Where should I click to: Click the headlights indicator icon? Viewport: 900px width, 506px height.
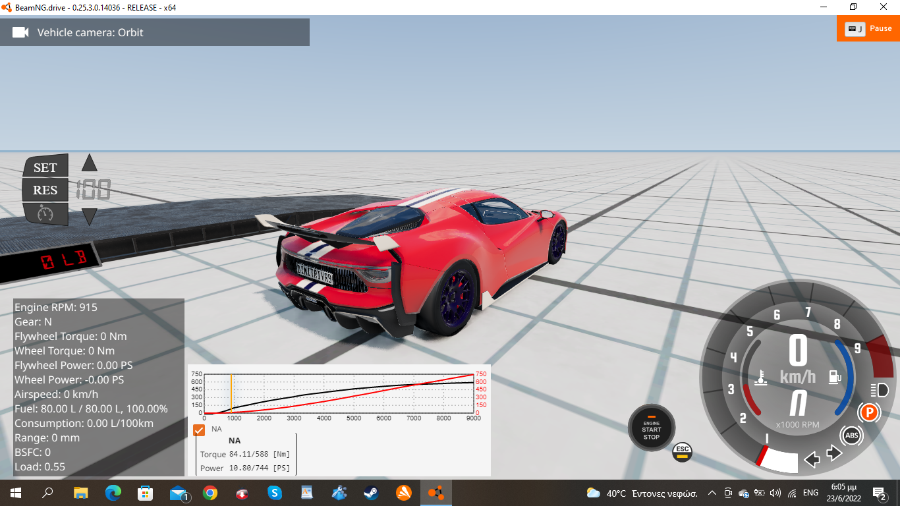tap(879, 389)
